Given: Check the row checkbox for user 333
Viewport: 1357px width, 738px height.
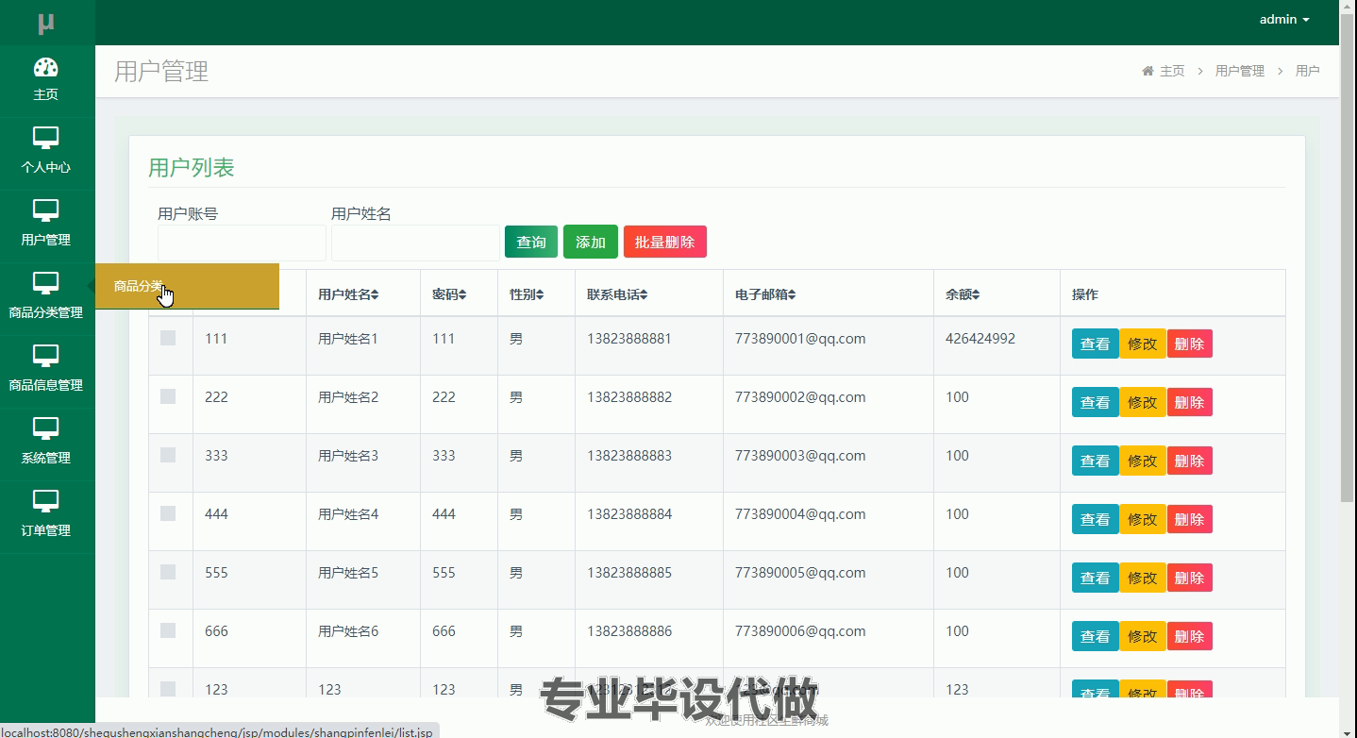Looking at the screenshot, I should click(168, 455).
